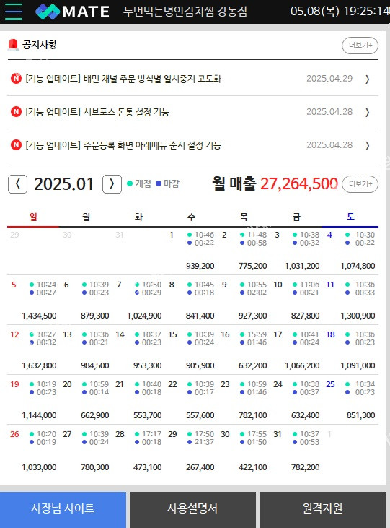This screenshot has width=390, height=528.
Task: Open the 배민 채널 일시중지 고도화 notice
Action: 123,79
